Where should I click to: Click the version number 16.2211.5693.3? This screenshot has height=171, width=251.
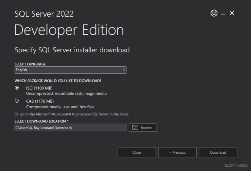pos(236,165)
